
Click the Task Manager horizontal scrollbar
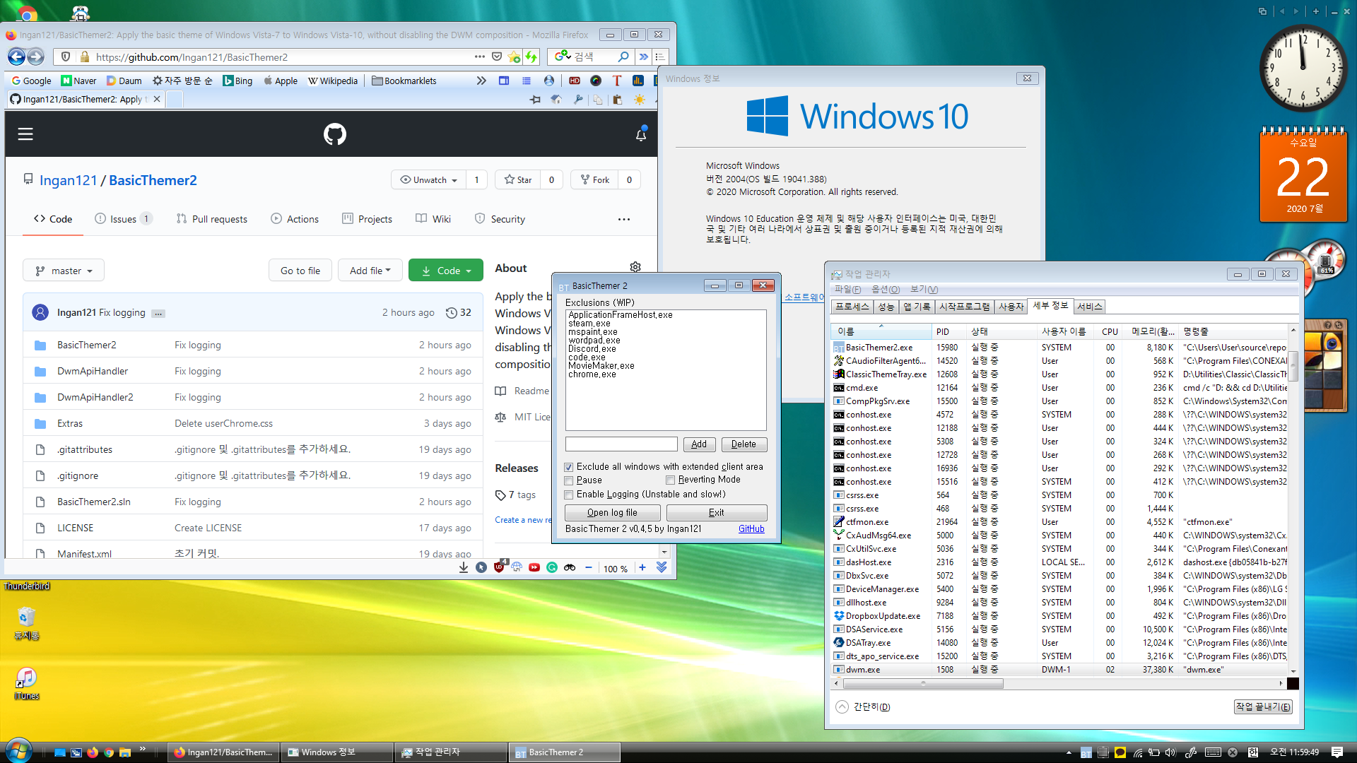click(922, 684)
